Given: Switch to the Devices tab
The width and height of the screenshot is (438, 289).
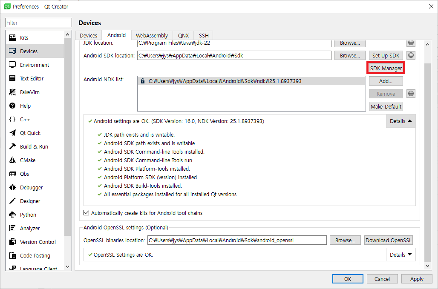Looking at the screenshot, I should 88,35.
